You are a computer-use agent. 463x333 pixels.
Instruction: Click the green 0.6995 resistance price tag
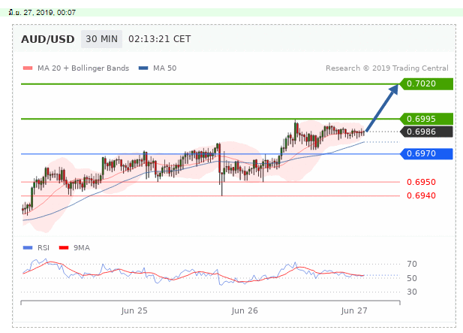pos(426,119)
